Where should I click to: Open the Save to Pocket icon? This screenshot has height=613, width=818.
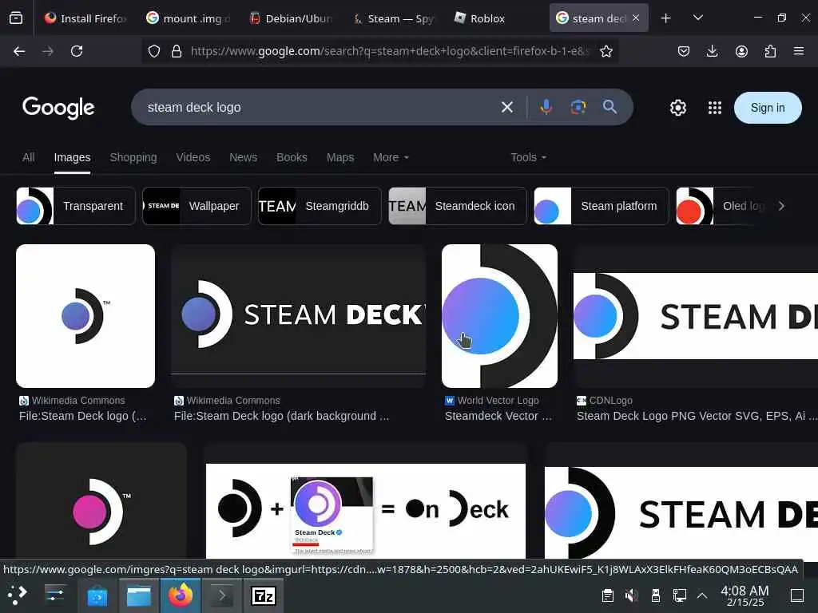(x=684, y=51)
